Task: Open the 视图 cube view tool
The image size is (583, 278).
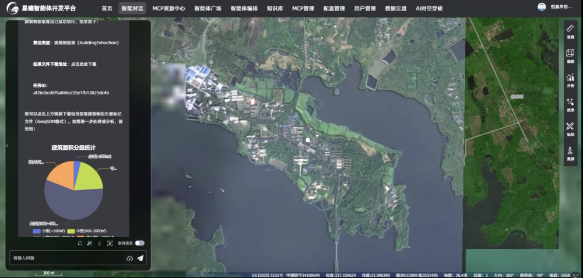Action: (570, 55)
